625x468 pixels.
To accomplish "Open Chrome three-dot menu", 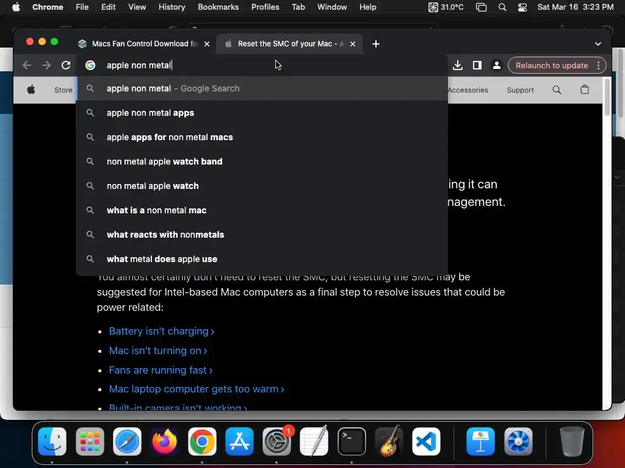I will click(x=598, y=65).
